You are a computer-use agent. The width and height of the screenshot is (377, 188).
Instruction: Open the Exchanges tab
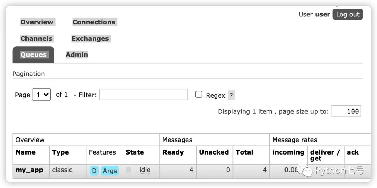click(x=90, y=38)
